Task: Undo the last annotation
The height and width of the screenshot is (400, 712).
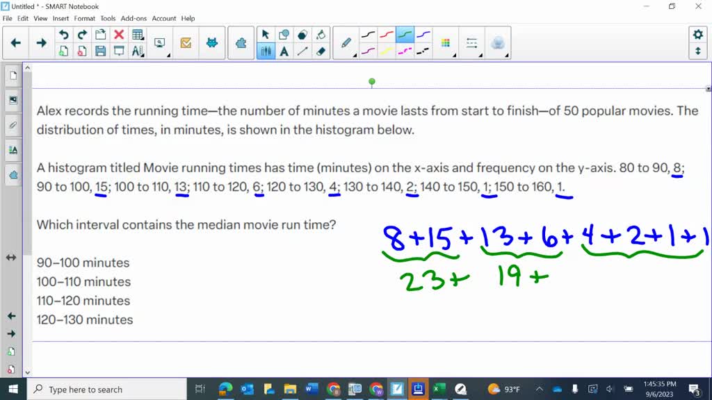Action: click(64, 33)
